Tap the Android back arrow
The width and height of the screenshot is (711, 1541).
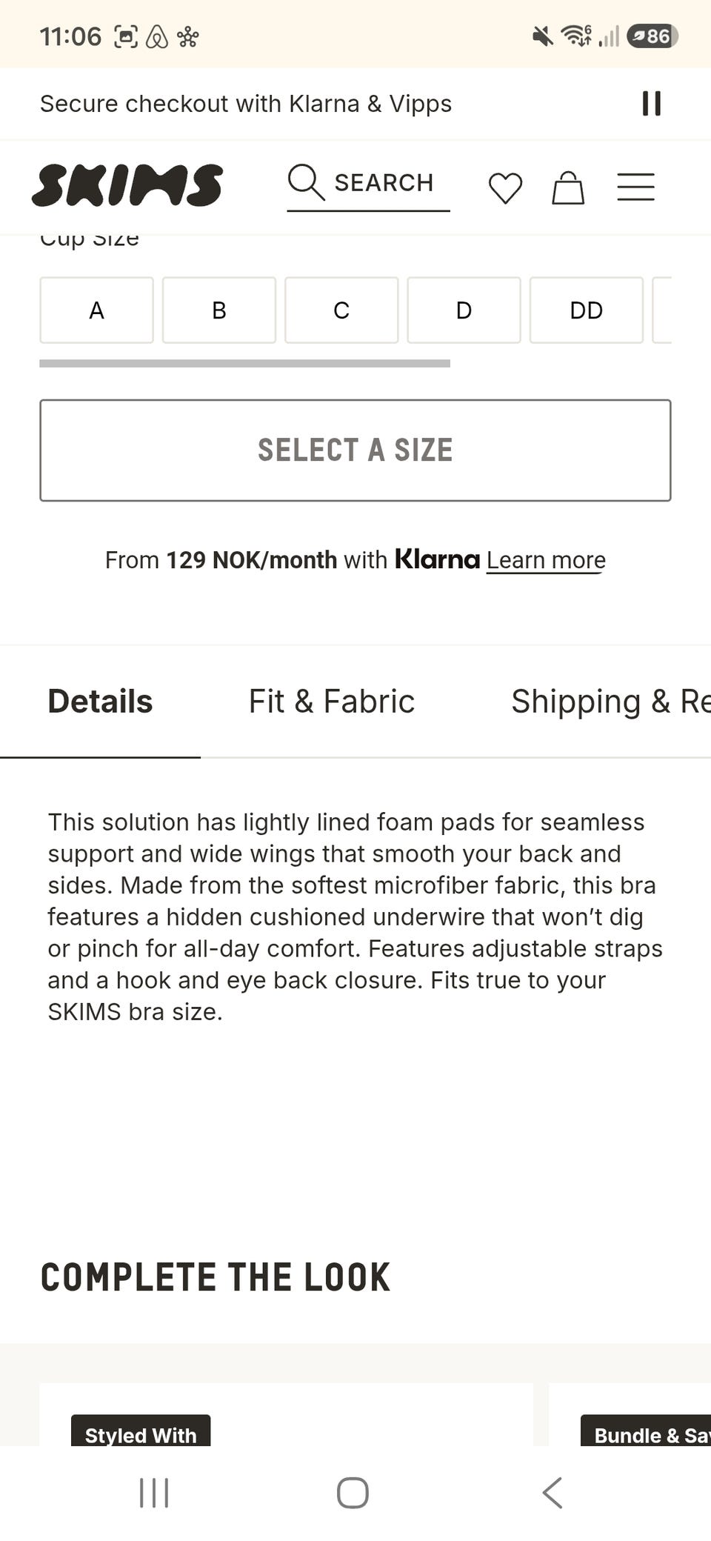pyautogui.click(x=553, y=1492)
